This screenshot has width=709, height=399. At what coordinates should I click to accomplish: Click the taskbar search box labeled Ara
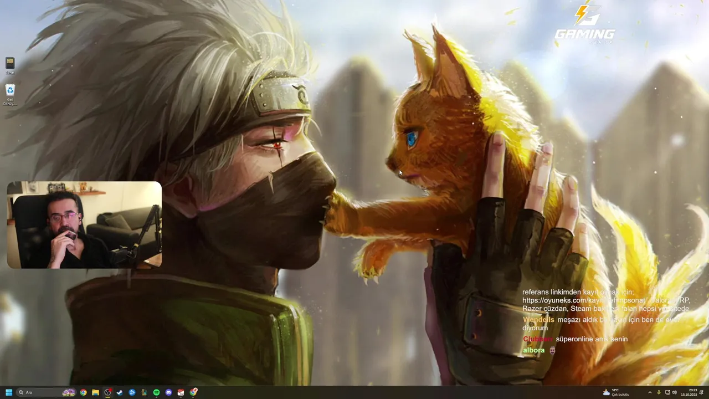click(47, 392)
